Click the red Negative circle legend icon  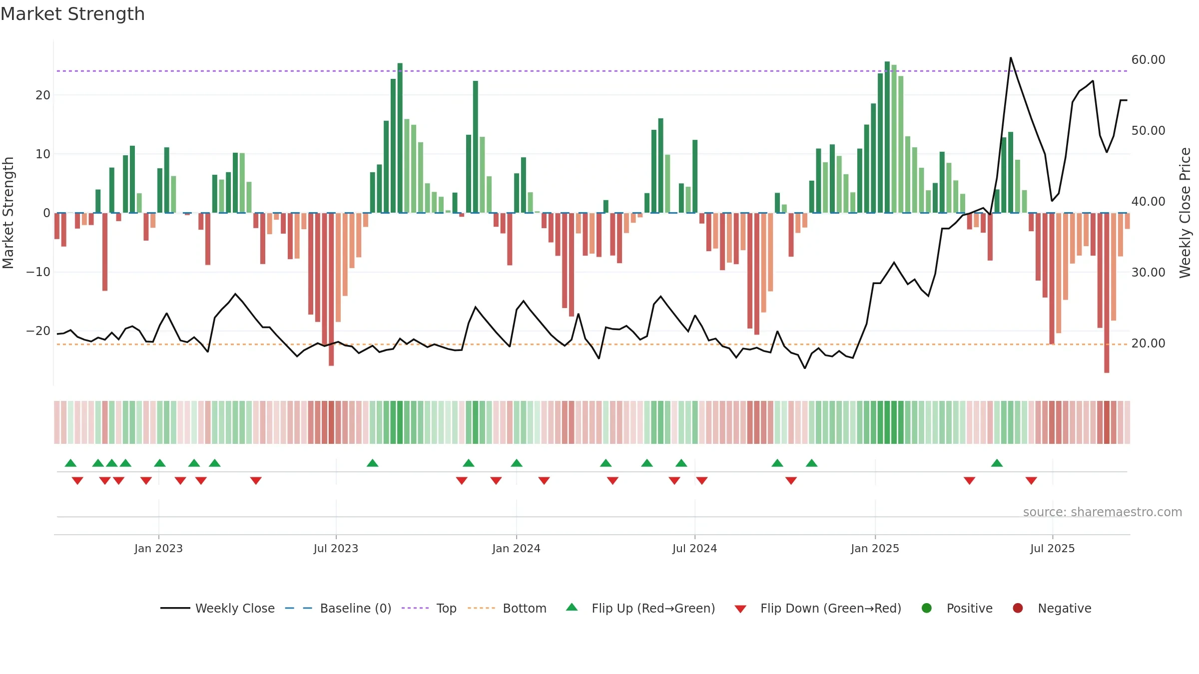(x=1018, y=608)
